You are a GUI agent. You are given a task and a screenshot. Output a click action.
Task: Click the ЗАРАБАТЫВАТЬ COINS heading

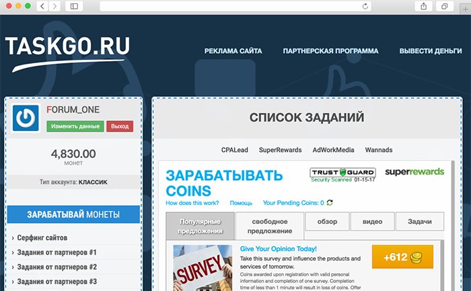[x=224, y=183]
